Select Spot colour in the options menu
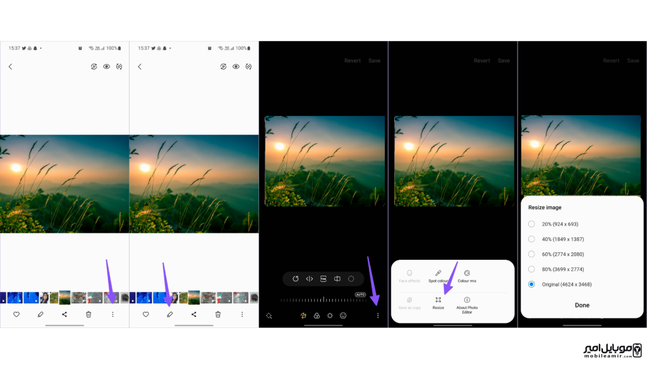This screenshot has height=369, width=647. pyautogui.click(x=438, y=276)
